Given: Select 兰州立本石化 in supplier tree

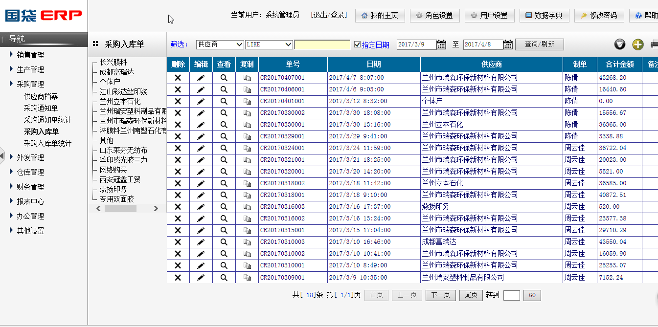Looking at the screenshot, I should 120,101.
